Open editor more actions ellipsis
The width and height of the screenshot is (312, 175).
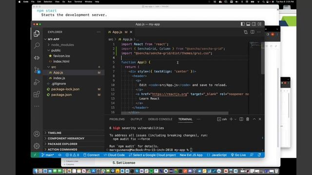tap(259, 32)
